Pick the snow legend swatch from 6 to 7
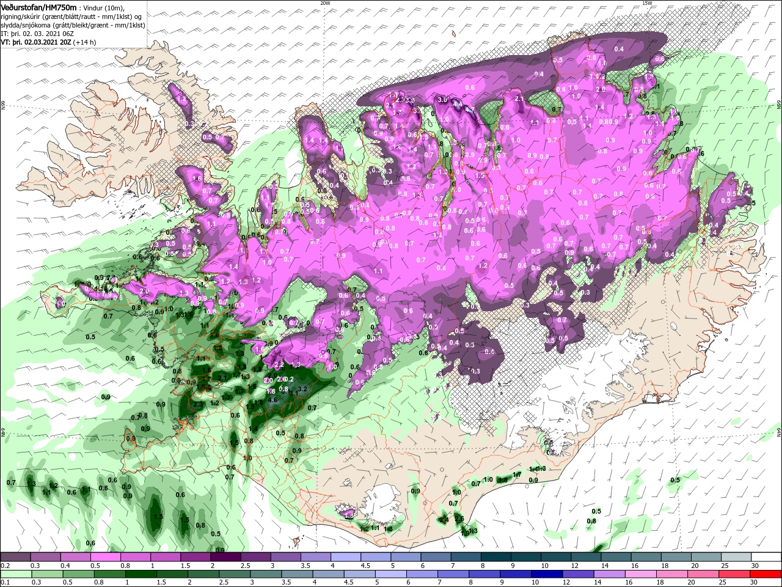 click(x=436, y=557)
